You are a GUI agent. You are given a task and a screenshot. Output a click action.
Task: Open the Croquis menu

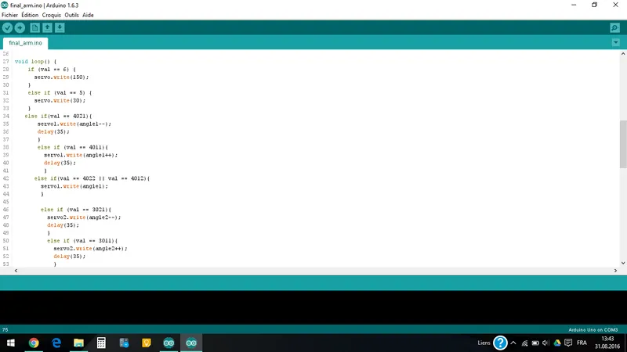[x=52, y=15]
